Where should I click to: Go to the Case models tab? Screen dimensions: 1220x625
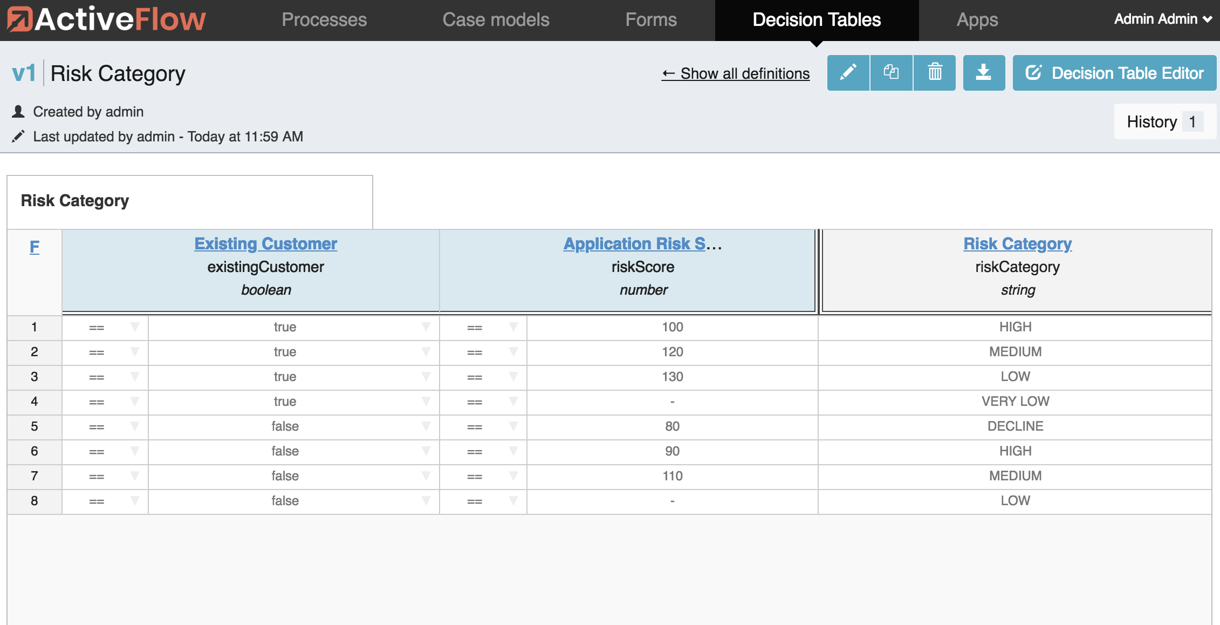pos(496,20)
